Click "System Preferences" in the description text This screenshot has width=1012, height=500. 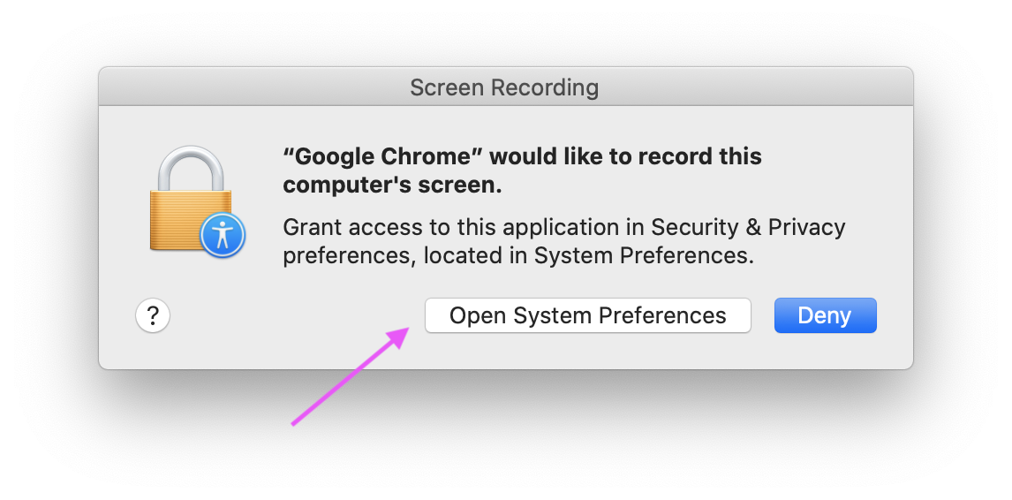644,256
